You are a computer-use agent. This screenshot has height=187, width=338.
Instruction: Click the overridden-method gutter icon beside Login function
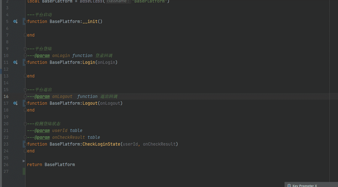pyautogui.click(x=15, y=62)
